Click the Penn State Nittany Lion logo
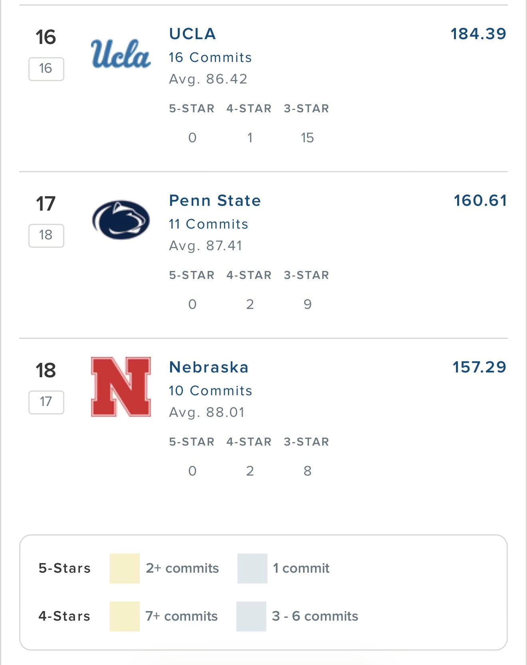The image size is (527, 665). point(121,220)
